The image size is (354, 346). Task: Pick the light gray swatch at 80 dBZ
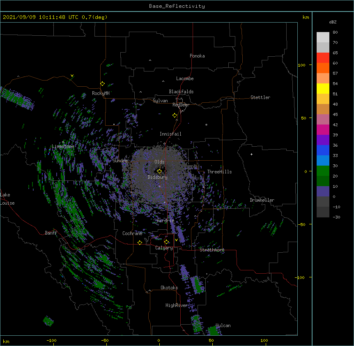coord(323,37)
